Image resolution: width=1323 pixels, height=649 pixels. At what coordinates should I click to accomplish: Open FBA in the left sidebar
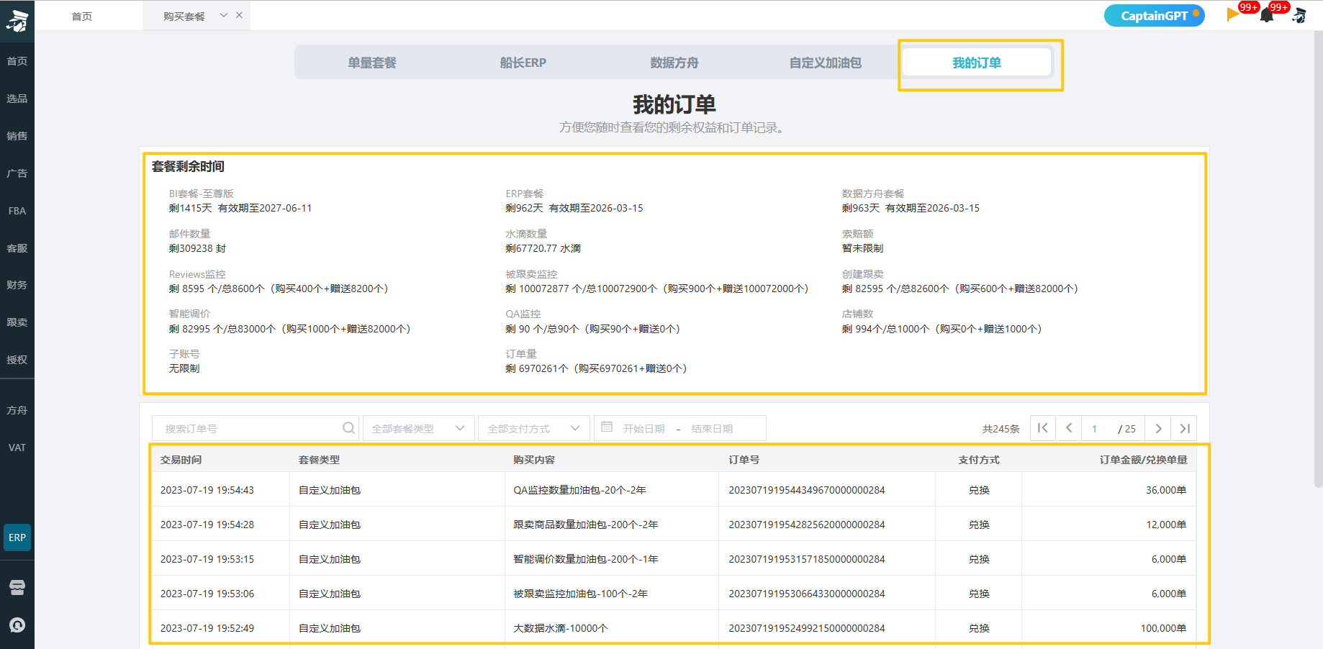point(17,211)
